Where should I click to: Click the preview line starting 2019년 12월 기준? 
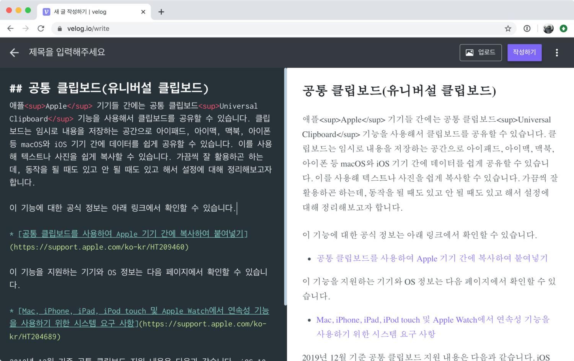pos(426,357)
